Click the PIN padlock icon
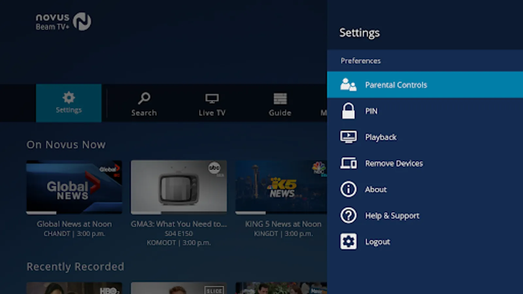Viewport: 523px width, 294px height. (x=348, y=111)
